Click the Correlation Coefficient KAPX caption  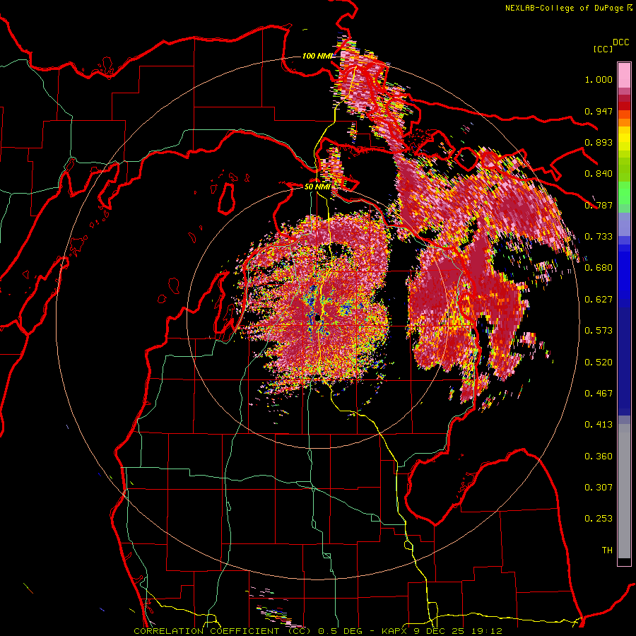tap(318, 631)
